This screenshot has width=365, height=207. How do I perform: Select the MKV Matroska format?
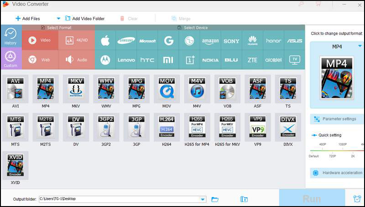[76, 89]
